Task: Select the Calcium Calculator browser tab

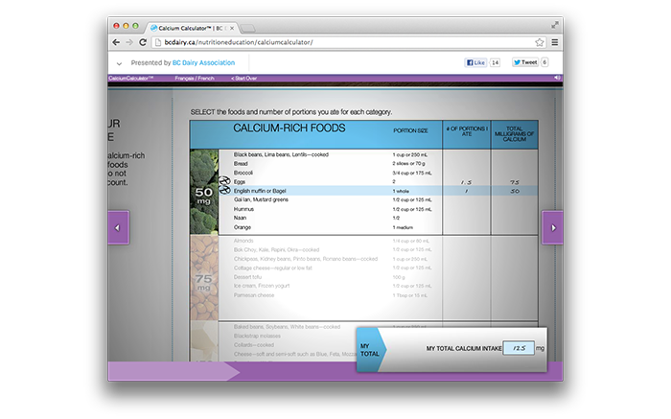Action: coord(192,28)
